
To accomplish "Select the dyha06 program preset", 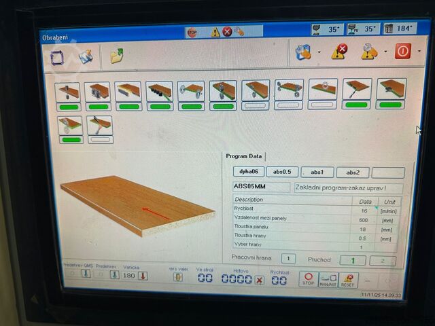I will (x=247, y=173).
